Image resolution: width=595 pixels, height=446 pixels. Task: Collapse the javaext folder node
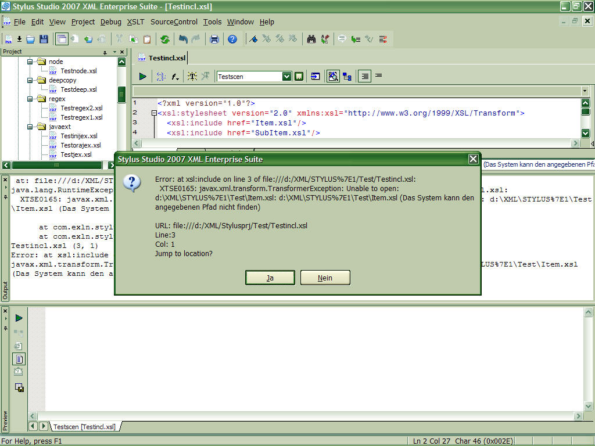click(30, 127)
